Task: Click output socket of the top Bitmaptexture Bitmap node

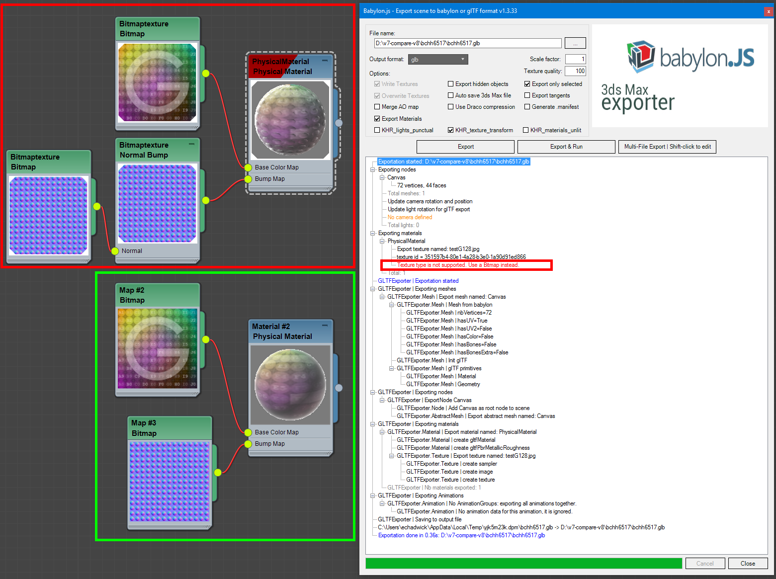Action: (206, 74)
